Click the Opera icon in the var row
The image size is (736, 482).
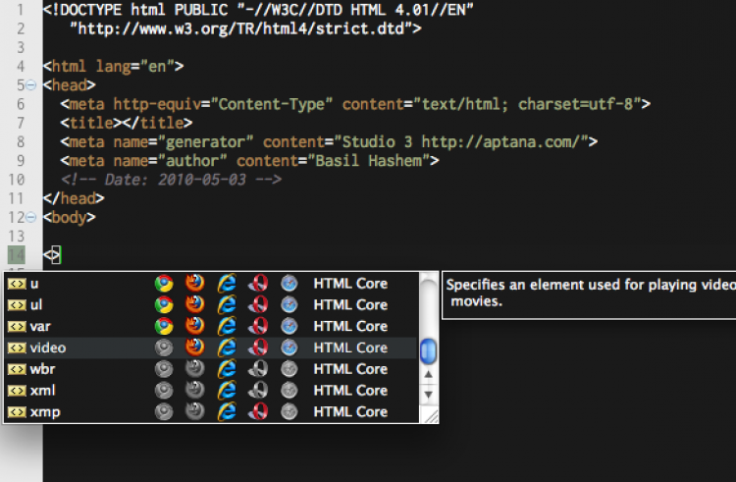(x=258, y=326)
